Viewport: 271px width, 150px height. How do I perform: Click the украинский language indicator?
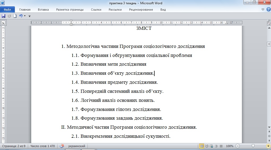pyautogui.click(x=77, y=146)
